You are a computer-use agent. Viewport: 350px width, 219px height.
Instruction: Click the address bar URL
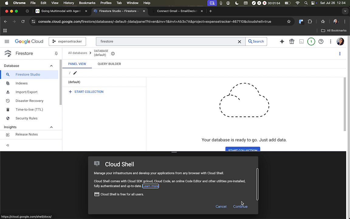click(x=154, y=22)
